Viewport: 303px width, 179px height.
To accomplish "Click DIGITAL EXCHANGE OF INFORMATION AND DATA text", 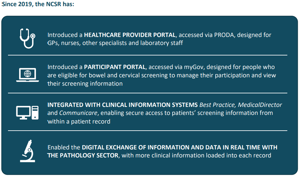I will (x=151, y=147).
